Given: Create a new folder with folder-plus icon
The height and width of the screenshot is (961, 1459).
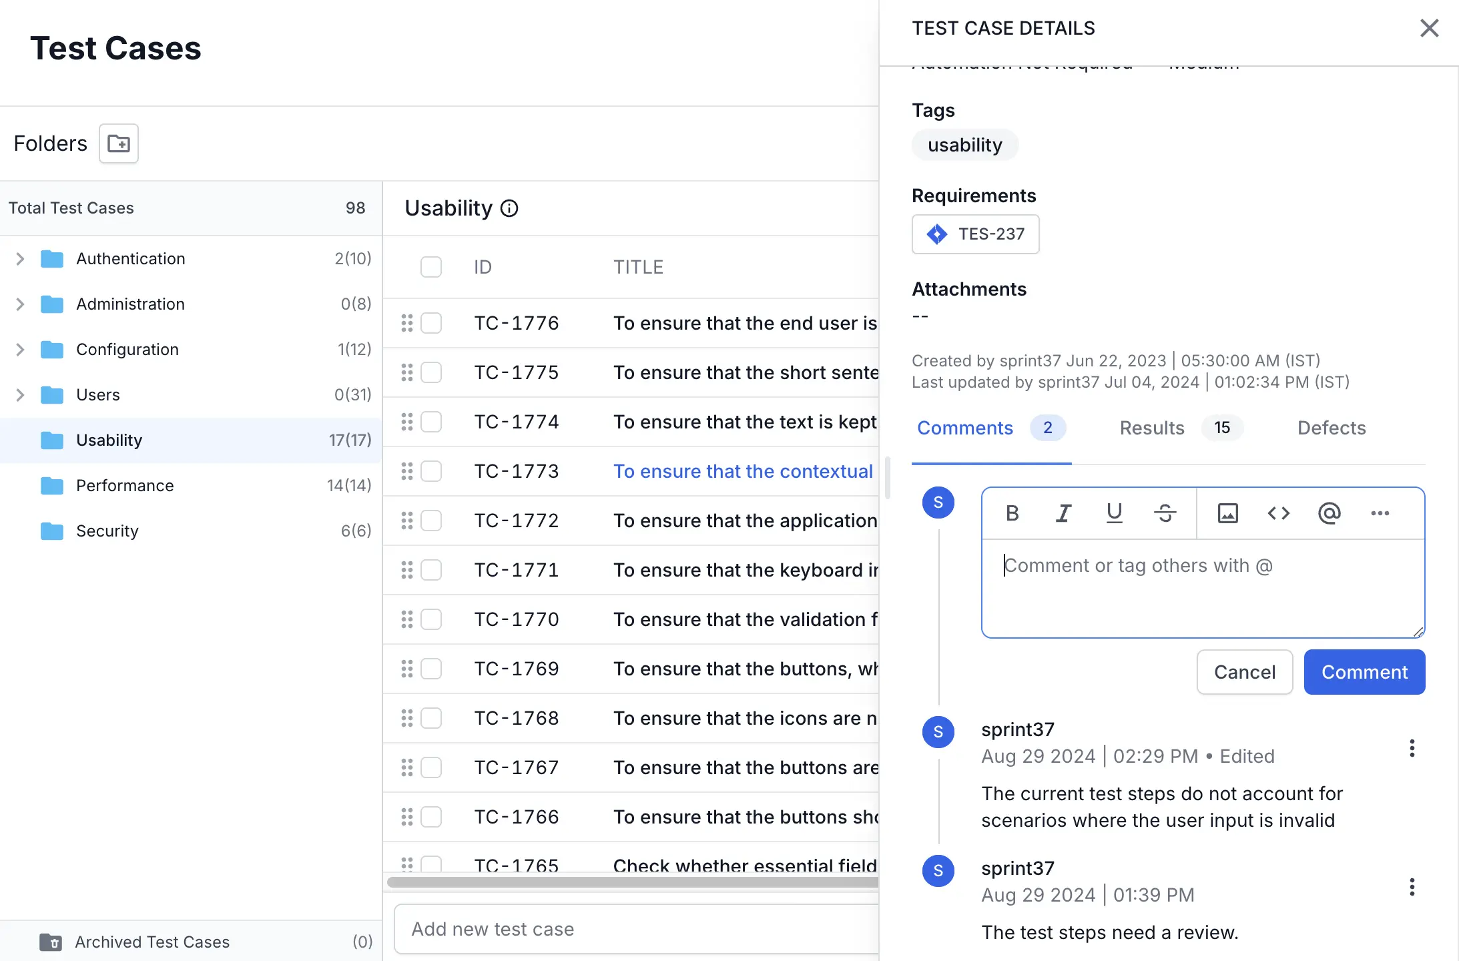Looking at the screenshot, I should (119, 143).
